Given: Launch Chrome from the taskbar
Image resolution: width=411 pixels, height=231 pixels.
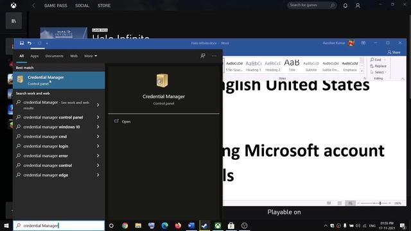Looking at the screenshot, I should 125,225.
